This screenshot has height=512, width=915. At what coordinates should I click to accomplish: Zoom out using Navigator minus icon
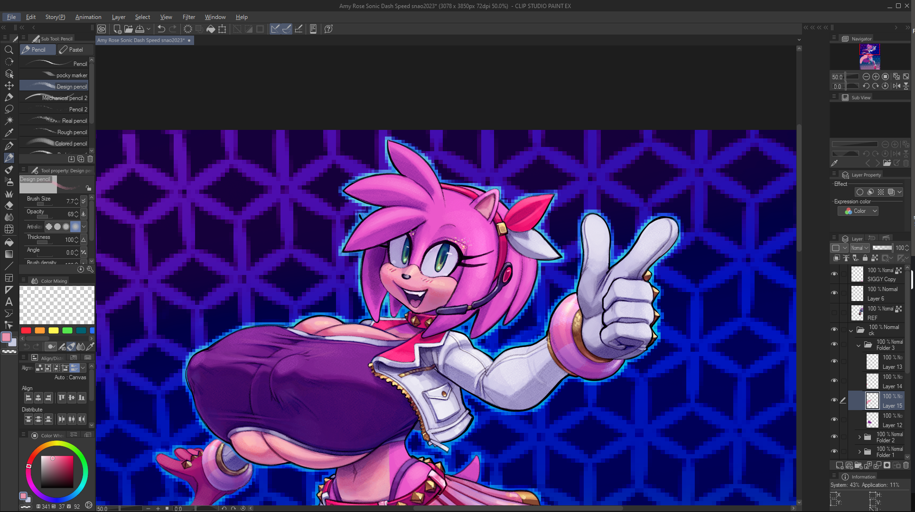click(x=866, y=76)
